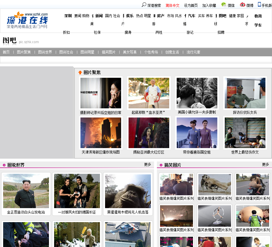Open 汽车 top menu item
The height and width of the screenshot is (247, 272).
click(x=192, y=16)
